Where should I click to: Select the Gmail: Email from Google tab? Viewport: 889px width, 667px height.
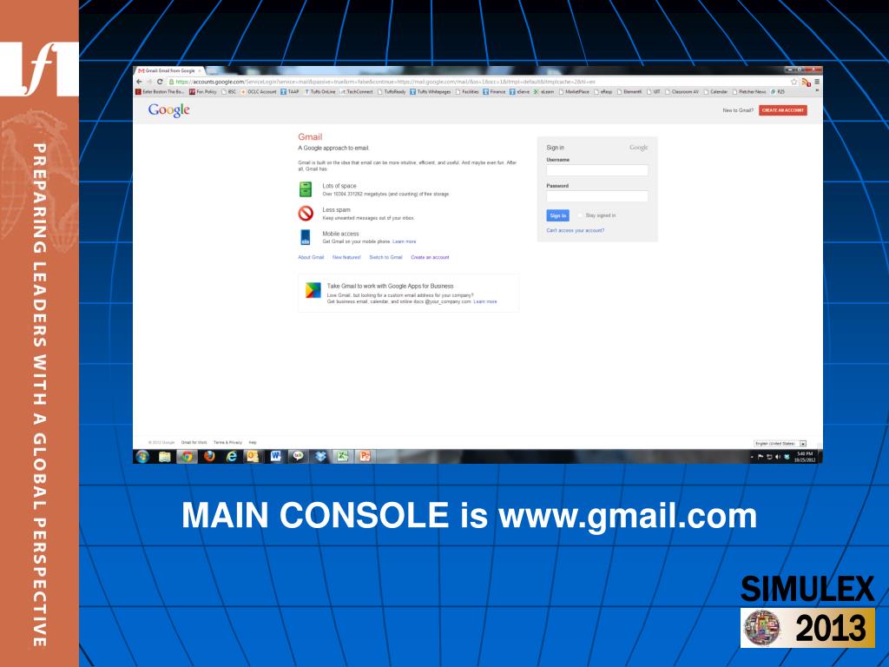pyautogui.click(x=169, y=71)
